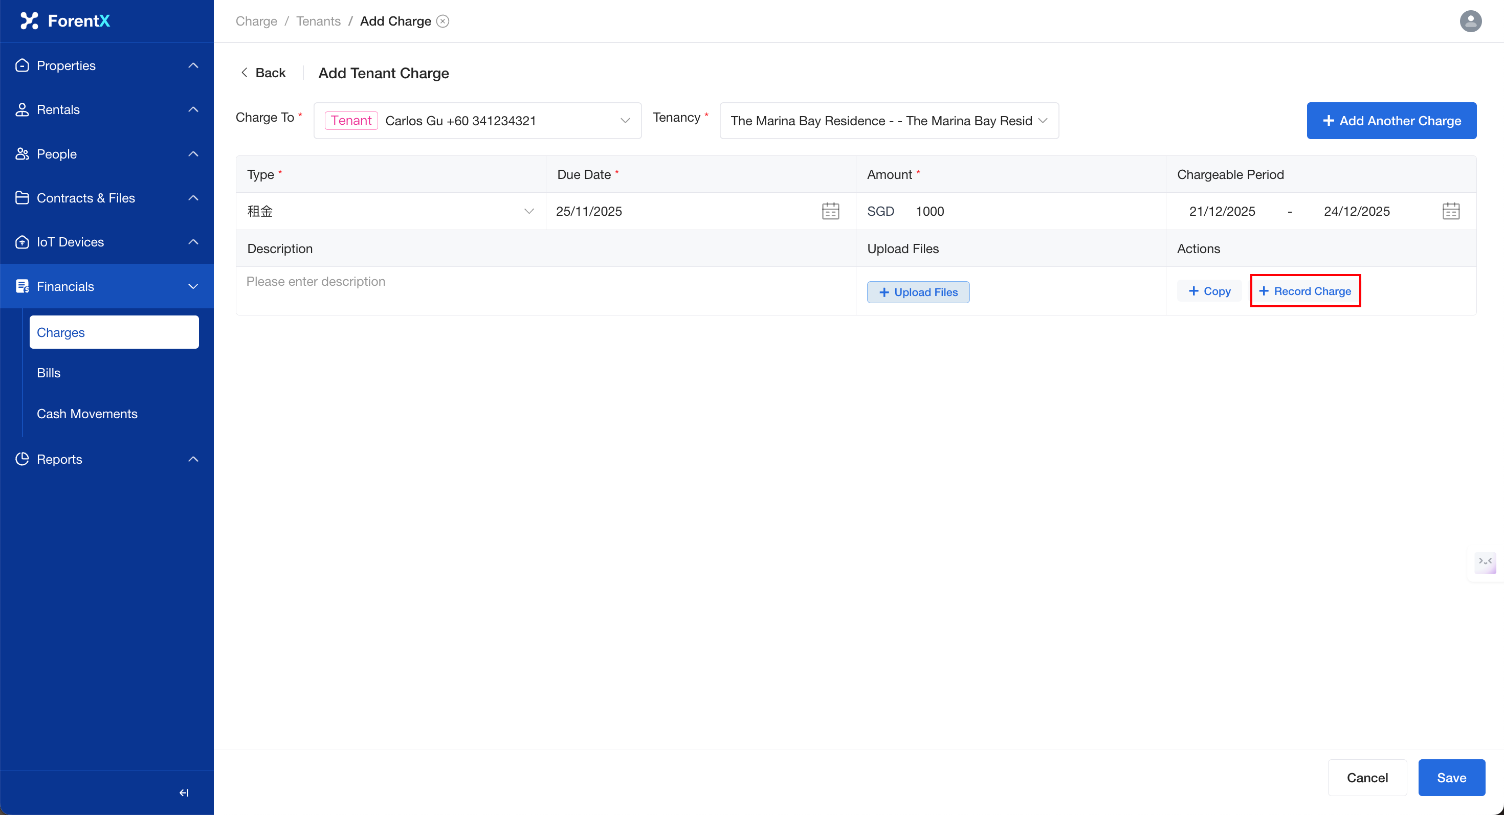Close the Add Charge breadcrumb tab

pyautogui.click(x=443, y=21)
